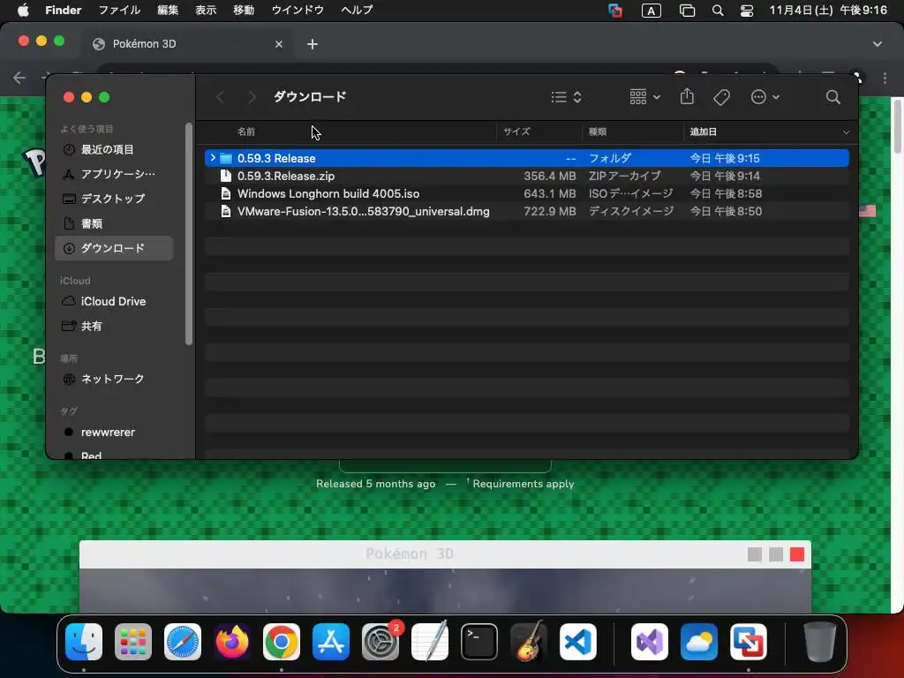Viewport: 904px width, 678px height.
Task: Open the ファイル menu
Action: point(119,11)
